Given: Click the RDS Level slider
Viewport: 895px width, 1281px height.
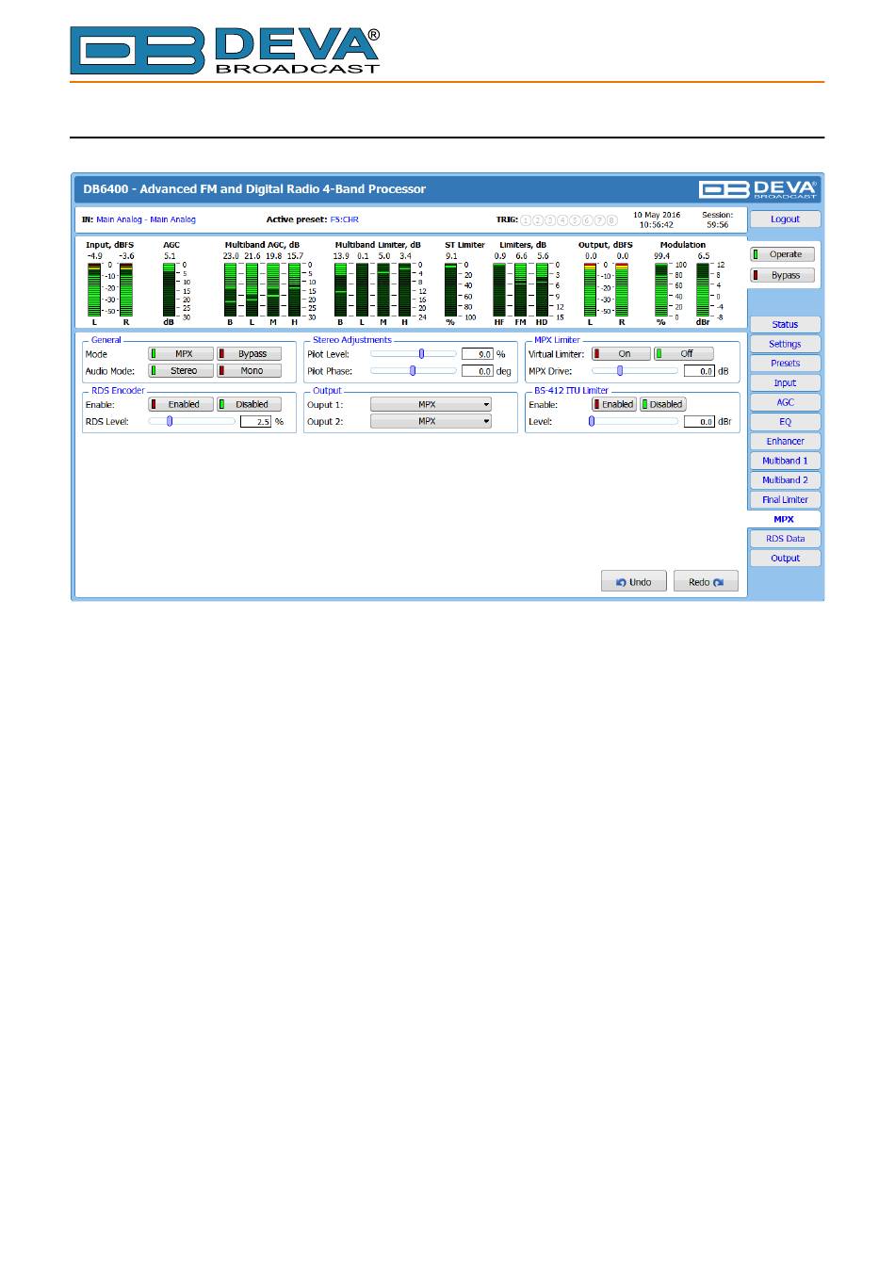Looking at the screenshot, I should 191,421.
